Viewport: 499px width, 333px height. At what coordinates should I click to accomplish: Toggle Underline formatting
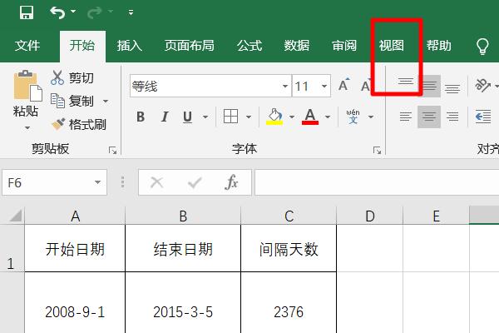pyautogui.click(x=187, y=117)
